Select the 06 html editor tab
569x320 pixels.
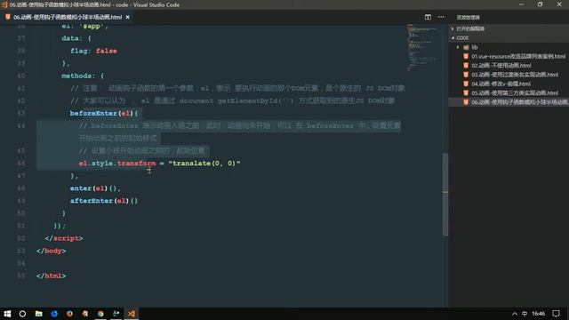point(68,17)
